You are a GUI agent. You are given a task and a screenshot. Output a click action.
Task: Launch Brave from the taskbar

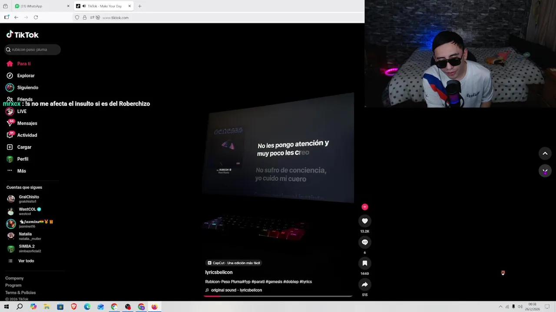click(x=74, y=307)
